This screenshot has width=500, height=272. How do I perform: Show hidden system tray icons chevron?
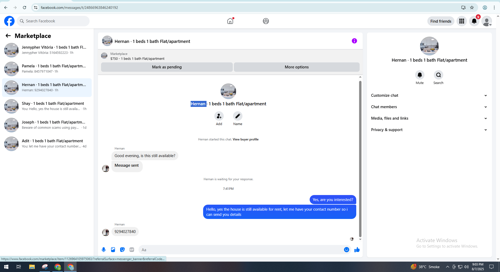447,267
